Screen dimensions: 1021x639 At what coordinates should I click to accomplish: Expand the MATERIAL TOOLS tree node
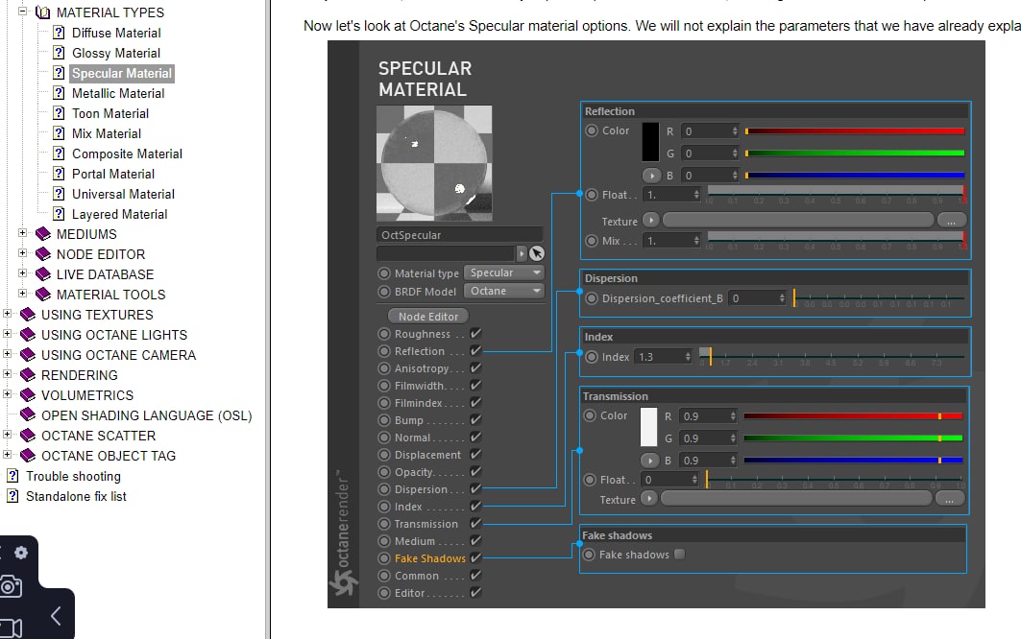coord(22,293)
